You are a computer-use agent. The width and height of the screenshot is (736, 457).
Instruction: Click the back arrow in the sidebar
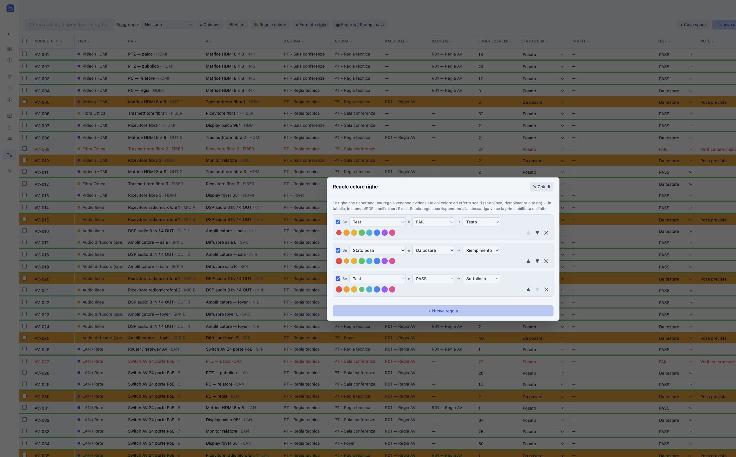(x=10, y=34)
